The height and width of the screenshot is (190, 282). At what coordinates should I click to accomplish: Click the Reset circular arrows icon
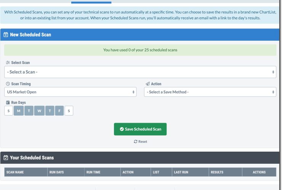[x=135, y=142]
